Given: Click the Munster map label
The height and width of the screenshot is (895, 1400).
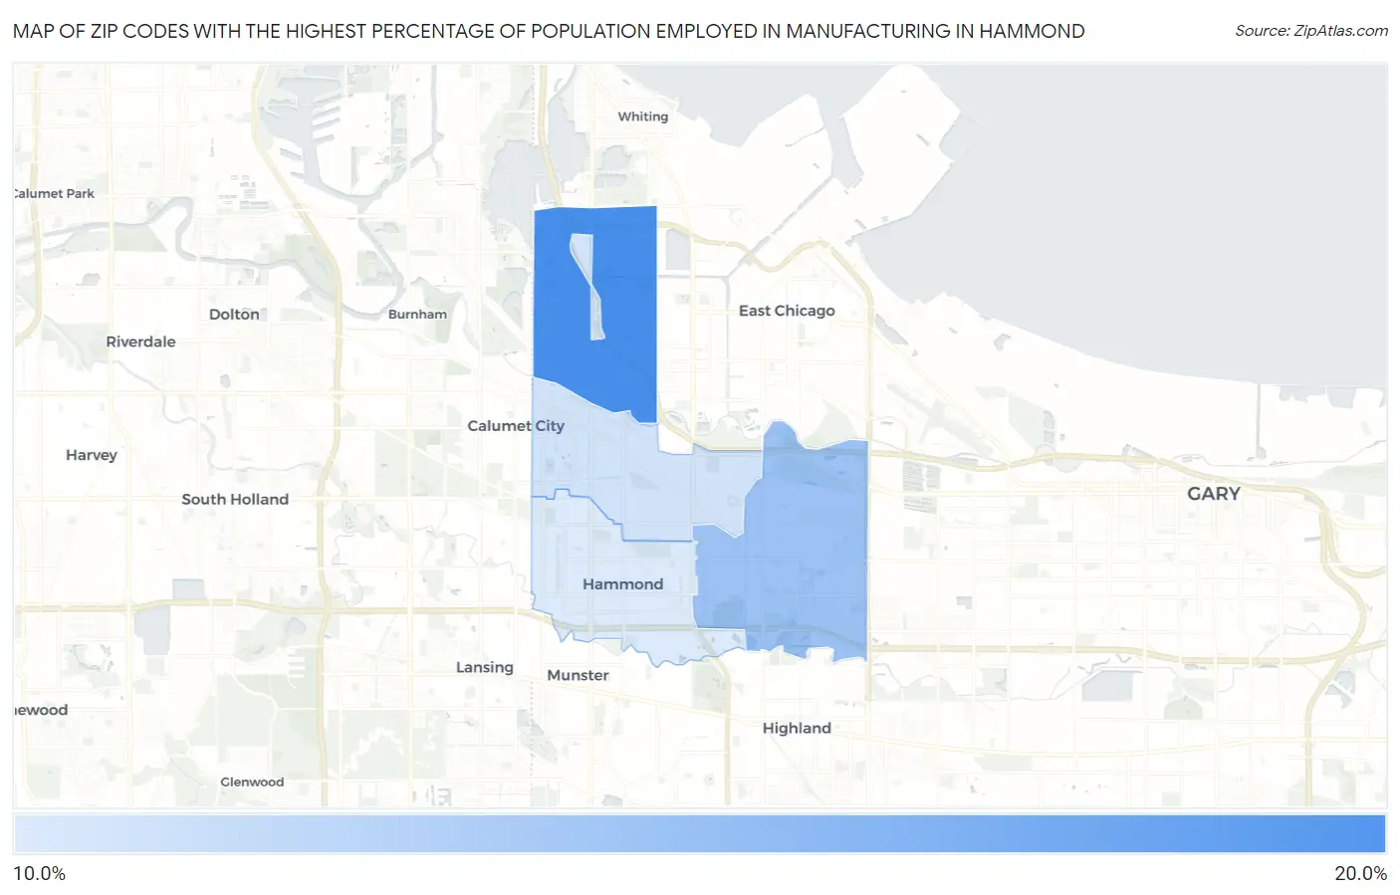Looking at the screenshot, I should (578, 675).
